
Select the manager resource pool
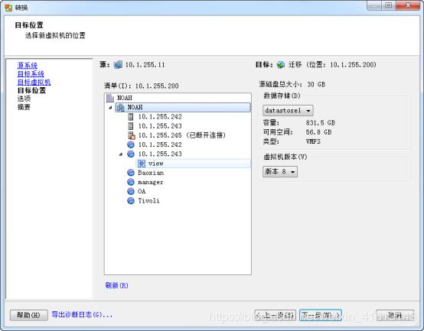tap(151, 182)
